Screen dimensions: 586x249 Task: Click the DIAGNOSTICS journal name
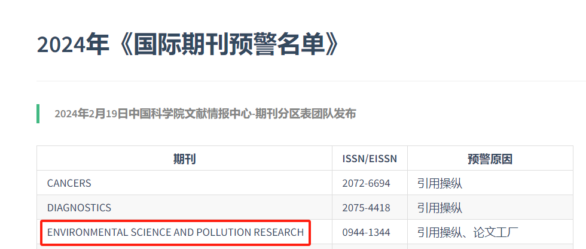pyautogui.click(x=79, y=208)
